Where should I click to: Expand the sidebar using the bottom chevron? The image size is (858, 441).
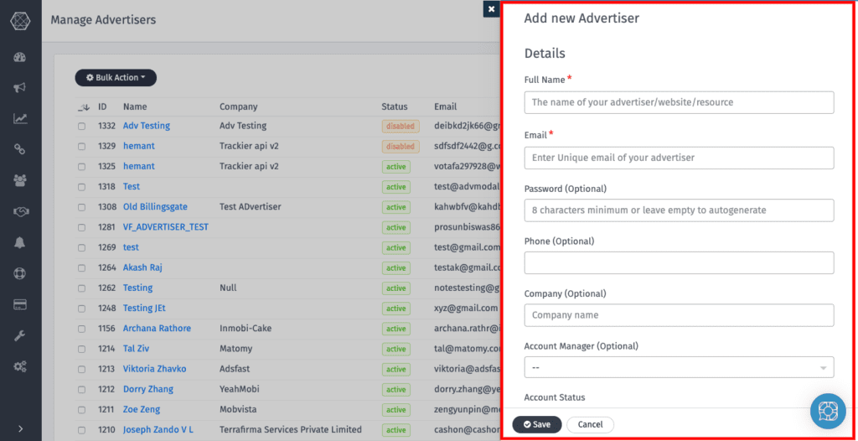pyautogui.click(x=20, y=428)
